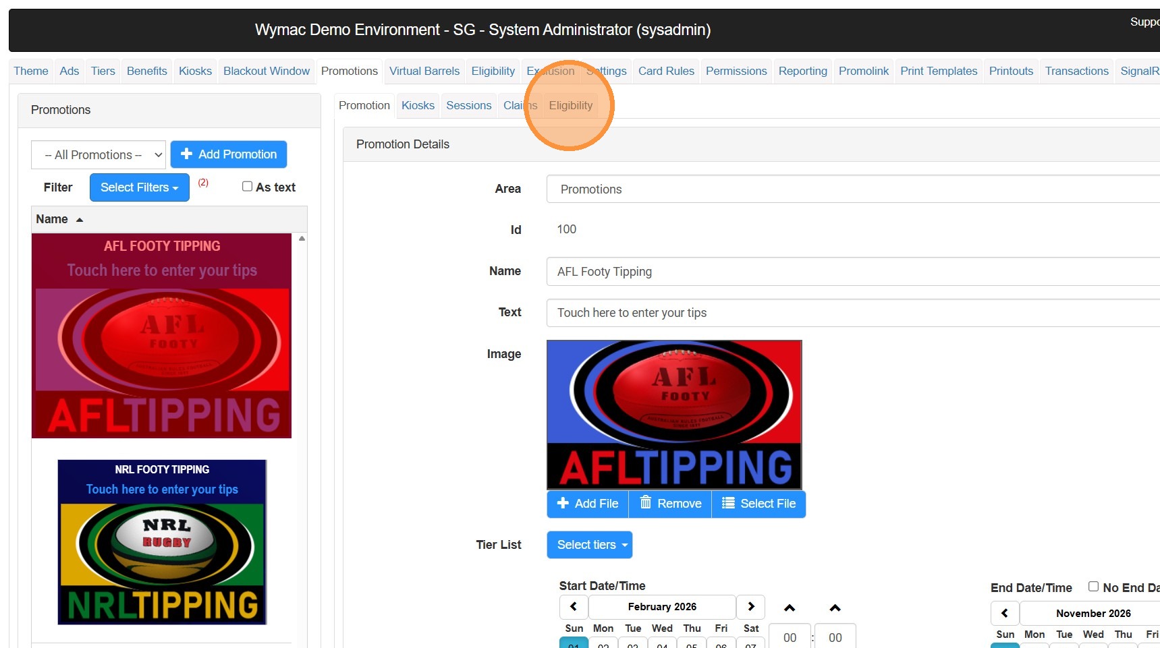Switch to the Virtual Barrels tab
The width and height of the screenshot is (1160, 648).
point(424,71)
